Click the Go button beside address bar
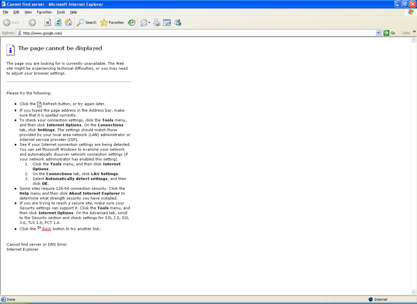417x304 pixels. click(390, 33)
